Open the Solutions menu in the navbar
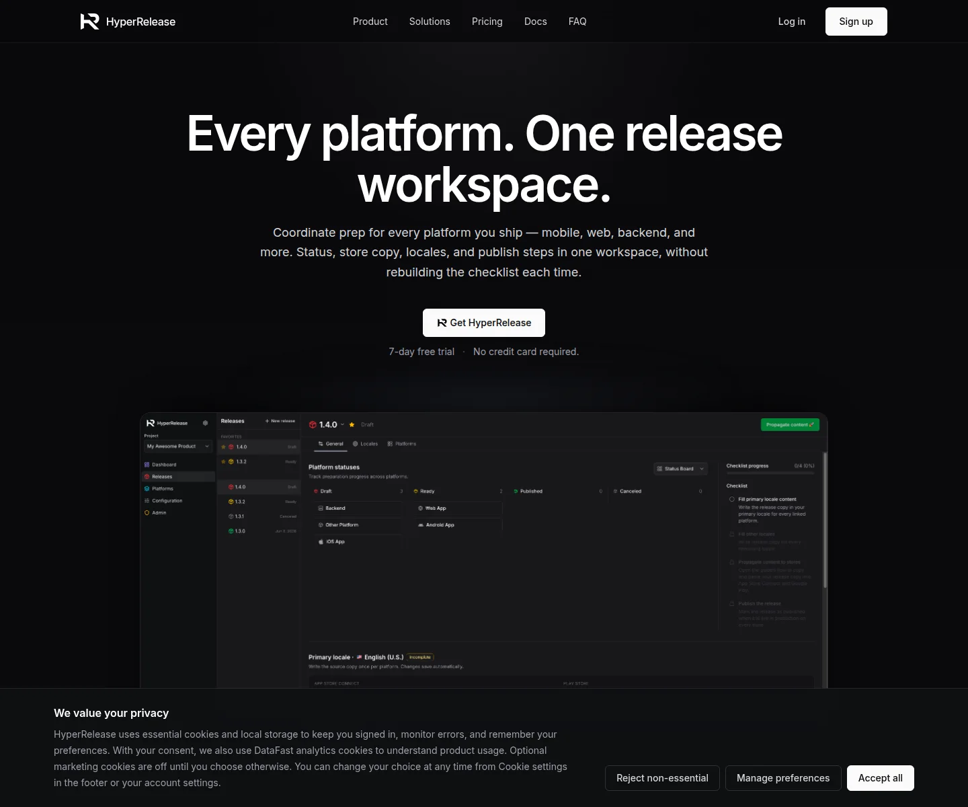The width and height of the screenshot is (968, 807). pos(430,22)
